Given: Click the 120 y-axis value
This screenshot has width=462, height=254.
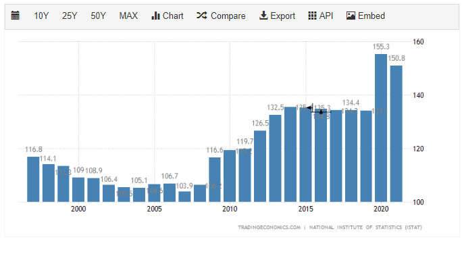Looking at the screenshot, I should pyautogui.click(x=418, y=149).
